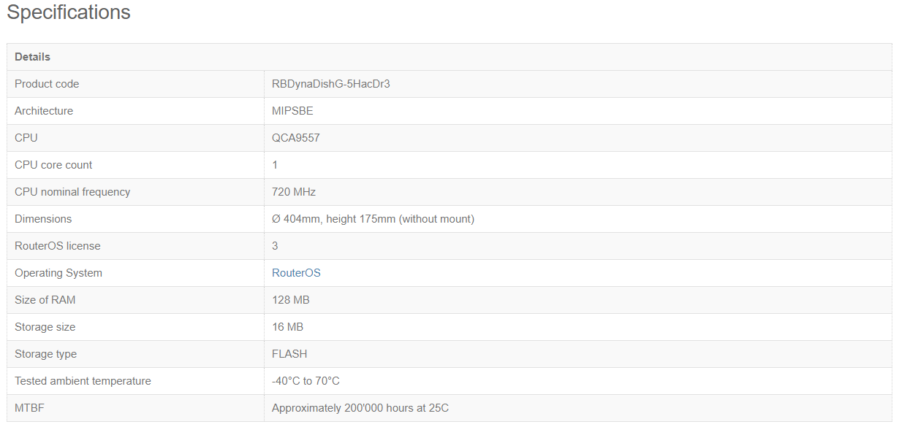The height and width of the screenshot is (427, 899).
Task: Select the QCA9557 CPU value
Action: click(296, 138)
